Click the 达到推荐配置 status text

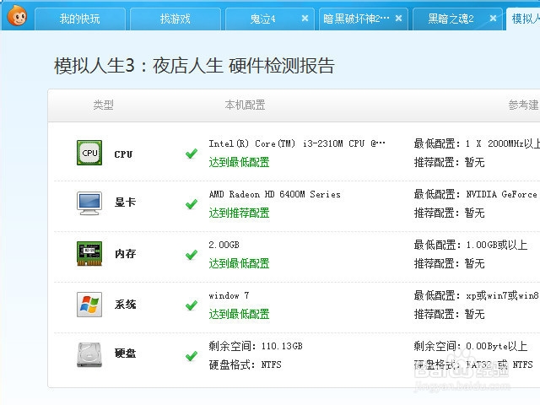[239, 213]
